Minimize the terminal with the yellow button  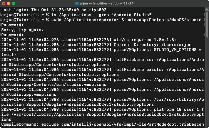[x=9, y=4]
